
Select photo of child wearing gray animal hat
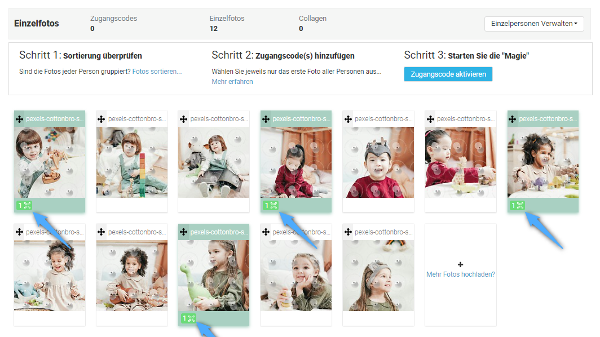378,162
